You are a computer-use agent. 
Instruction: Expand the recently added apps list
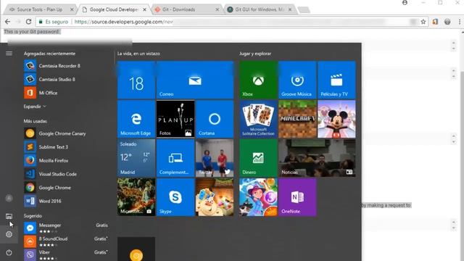(35, 107)
